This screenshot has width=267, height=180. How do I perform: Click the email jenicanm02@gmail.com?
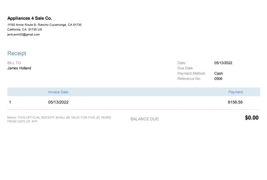tap(23, 34)
